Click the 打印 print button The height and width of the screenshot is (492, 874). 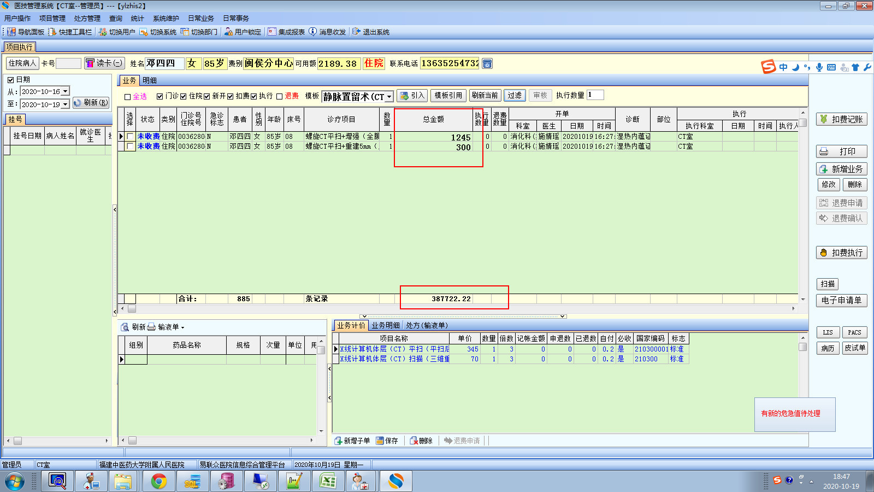(x=841, y=151)
